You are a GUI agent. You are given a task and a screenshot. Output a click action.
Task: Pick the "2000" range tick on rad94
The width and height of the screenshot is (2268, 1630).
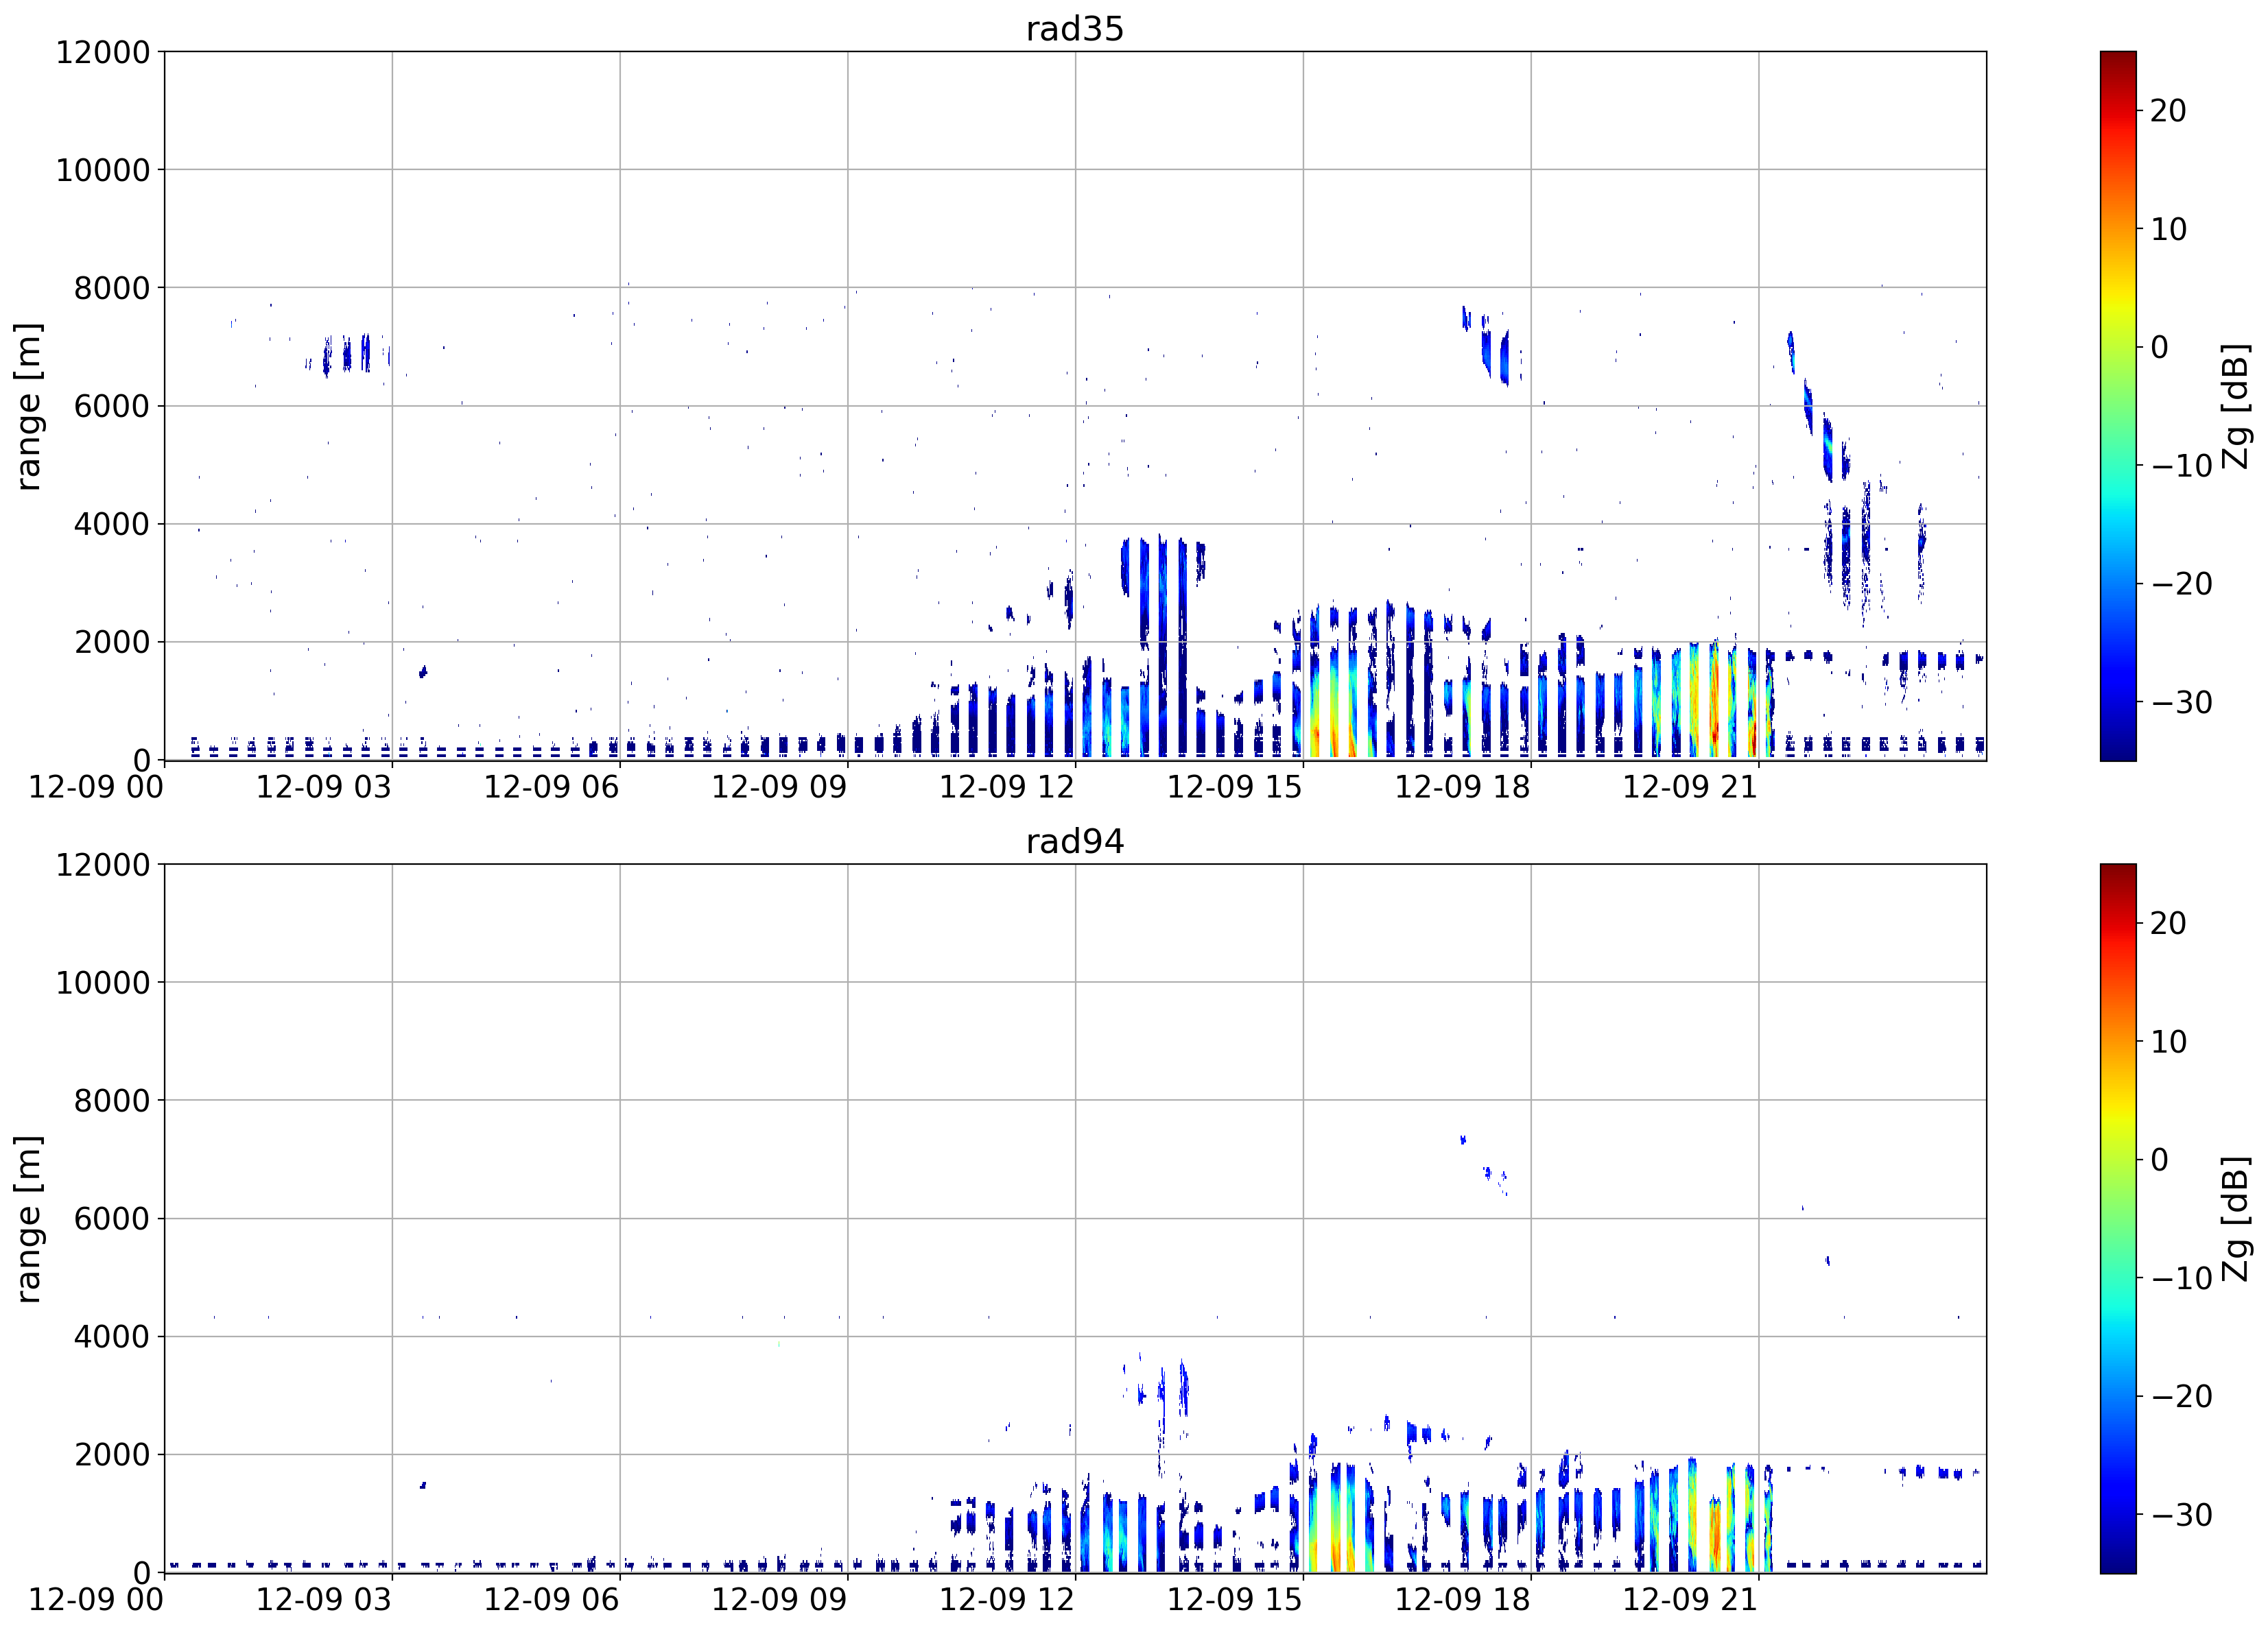(x=112, y=1454)
